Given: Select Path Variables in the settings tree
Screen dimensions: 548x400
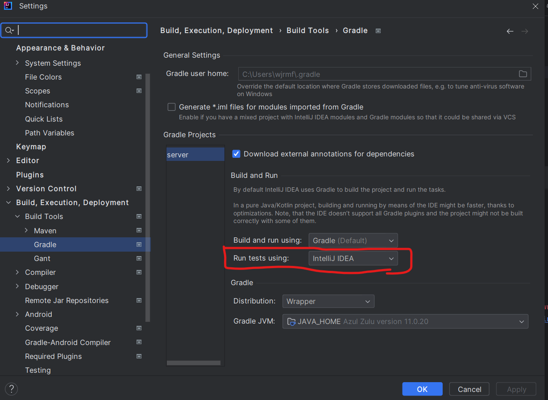Looking at the screenshot, I should [50, 133].
